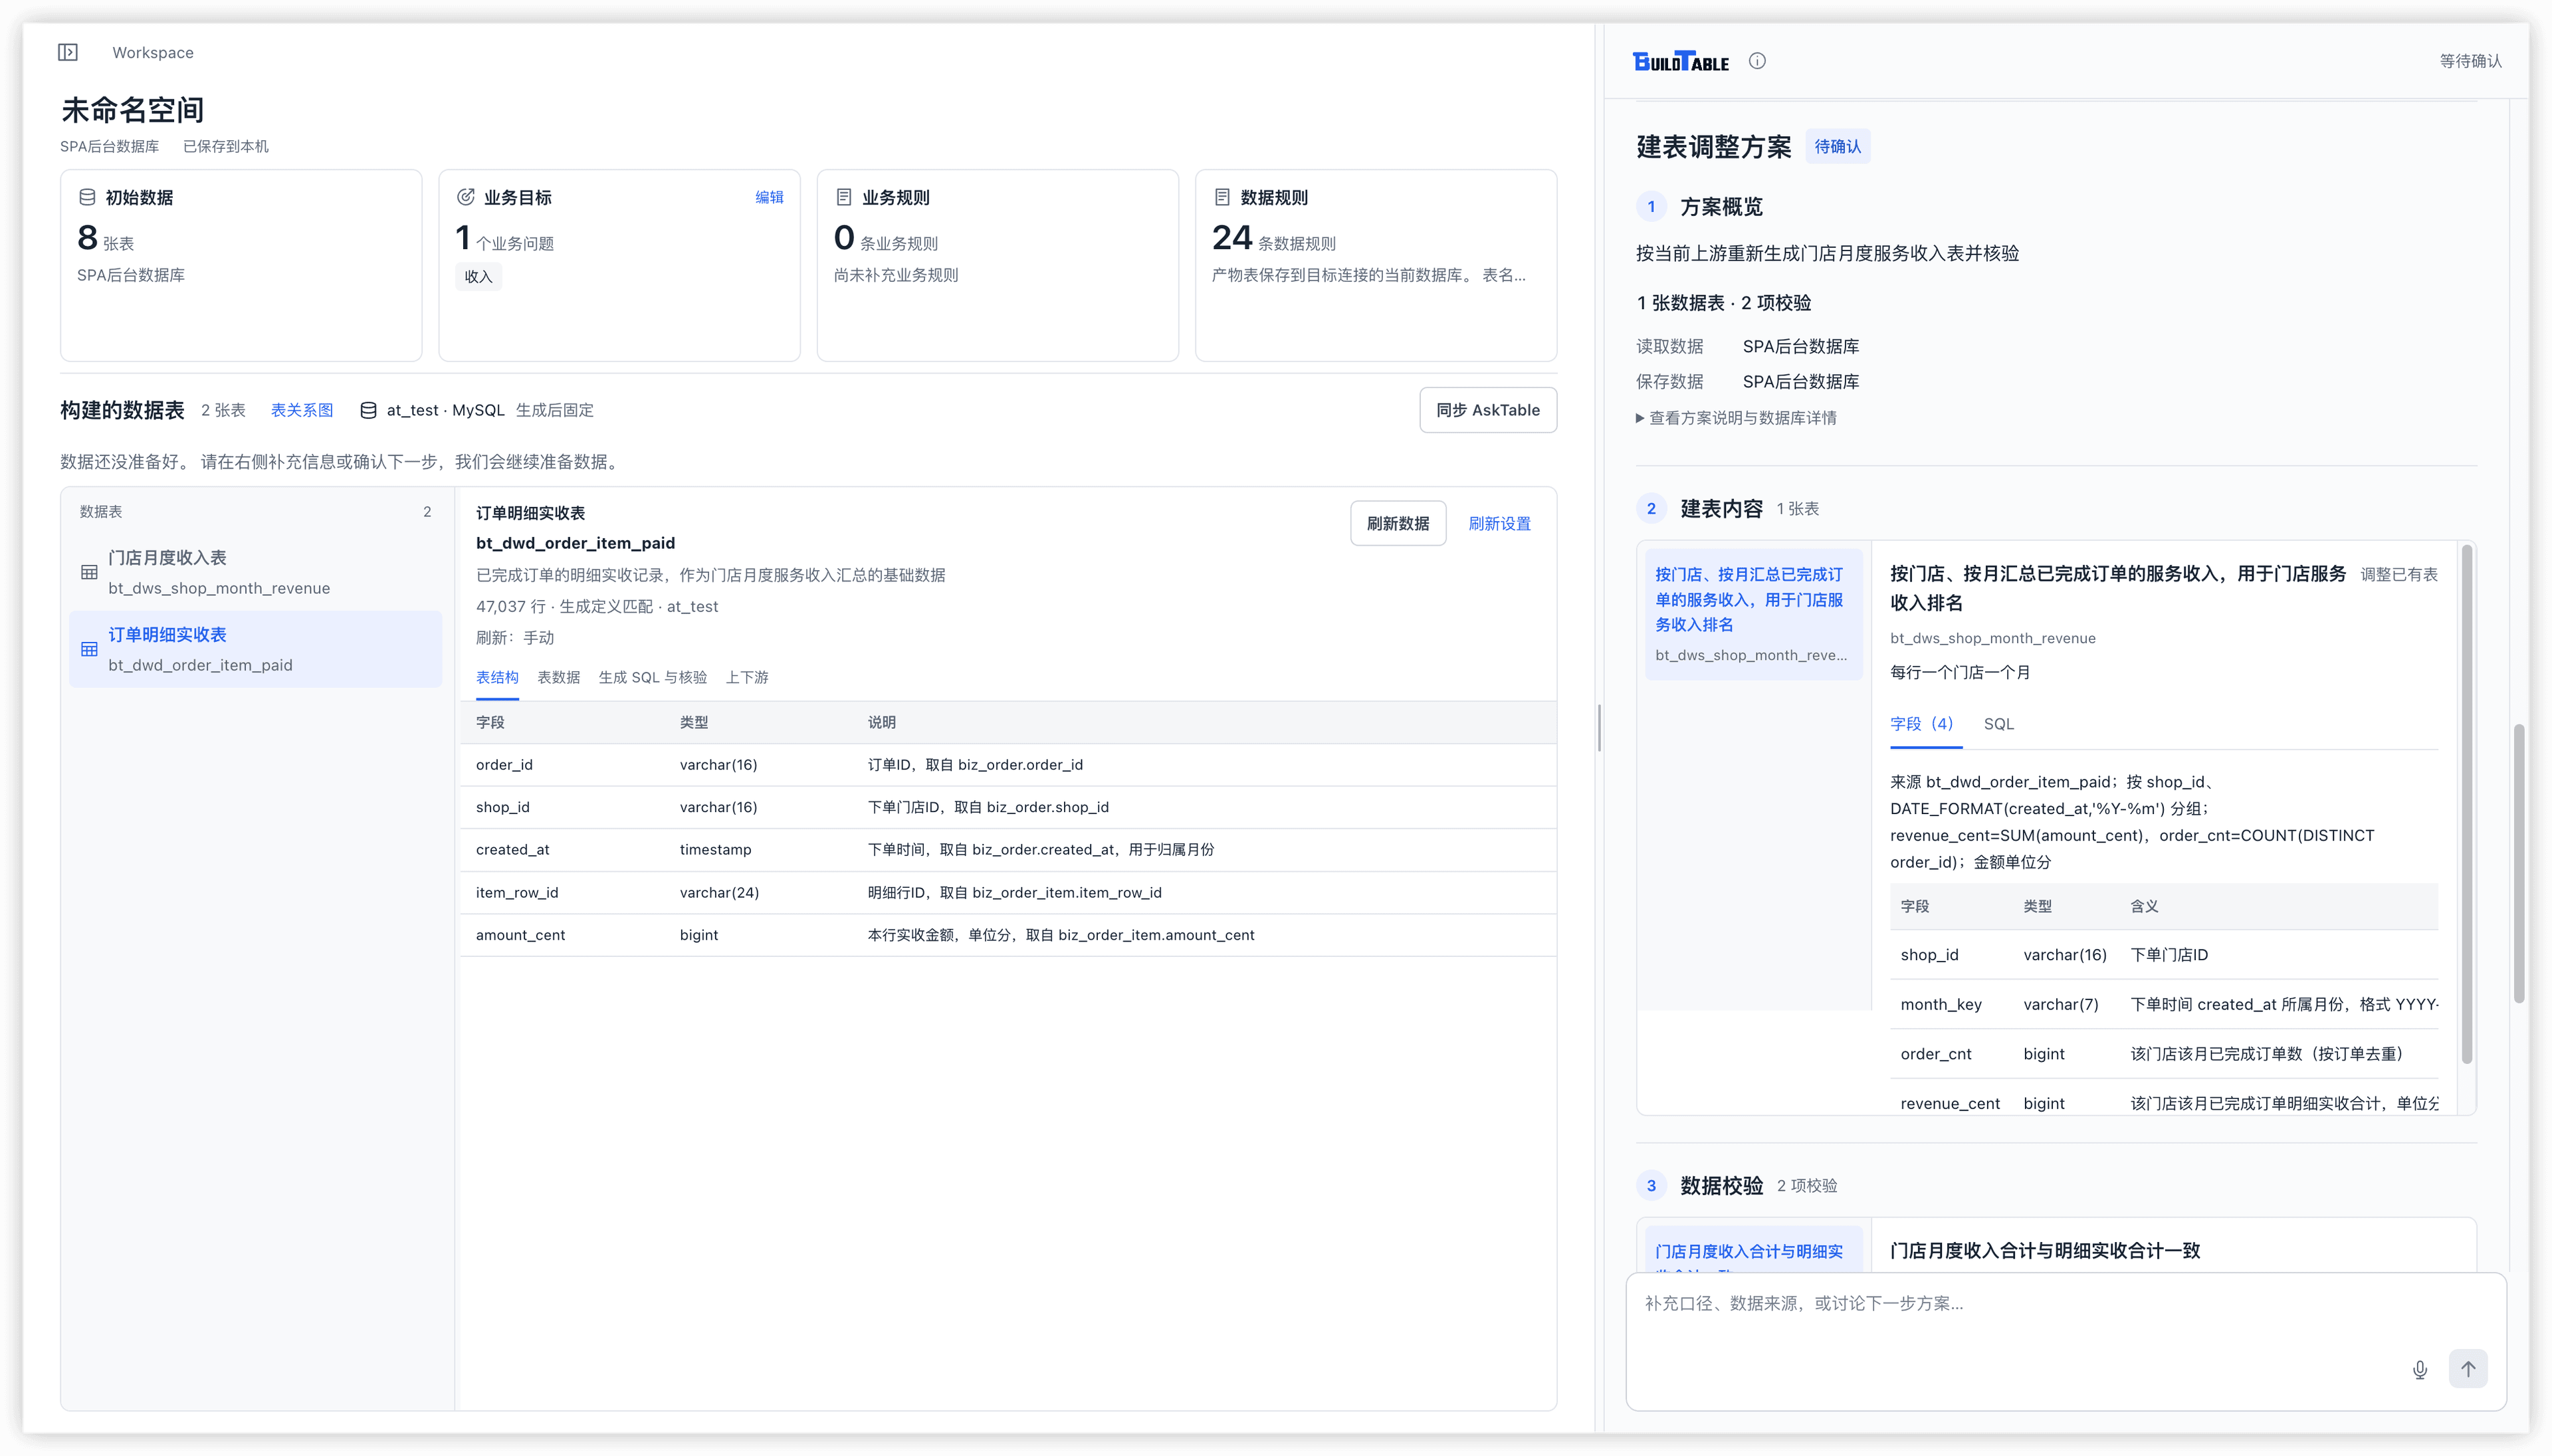This screenshot has width=2552, height=1456.
Task: Click 同步 AskTable button
Action: tap(1487, 410)
